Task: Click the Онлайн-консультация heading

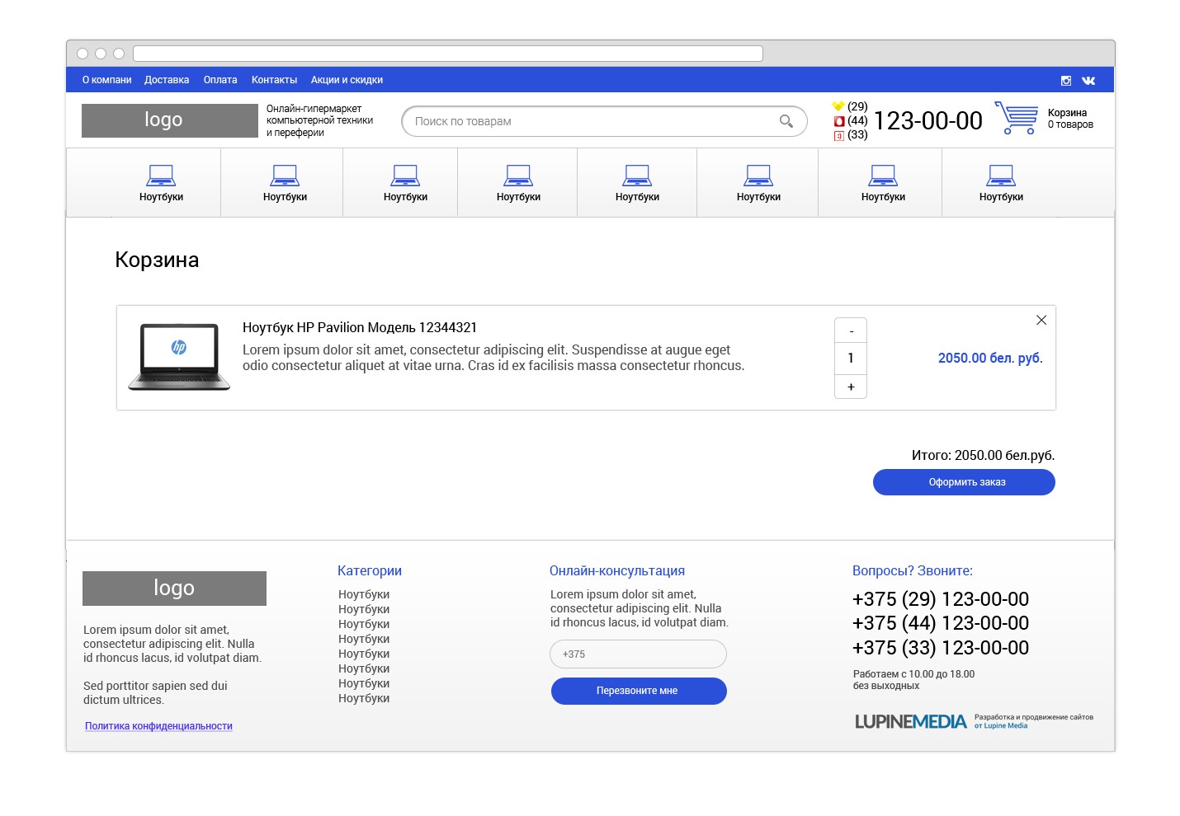Action: [x=617, y=570]
